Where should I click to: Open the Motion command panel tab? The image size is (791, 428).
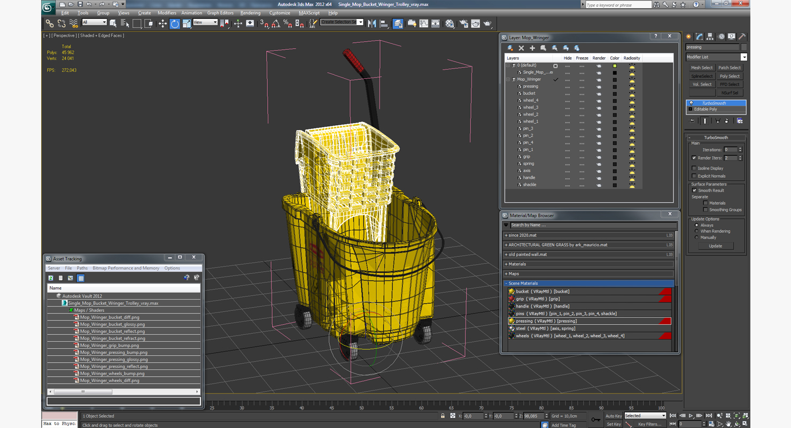click(722, 37)
